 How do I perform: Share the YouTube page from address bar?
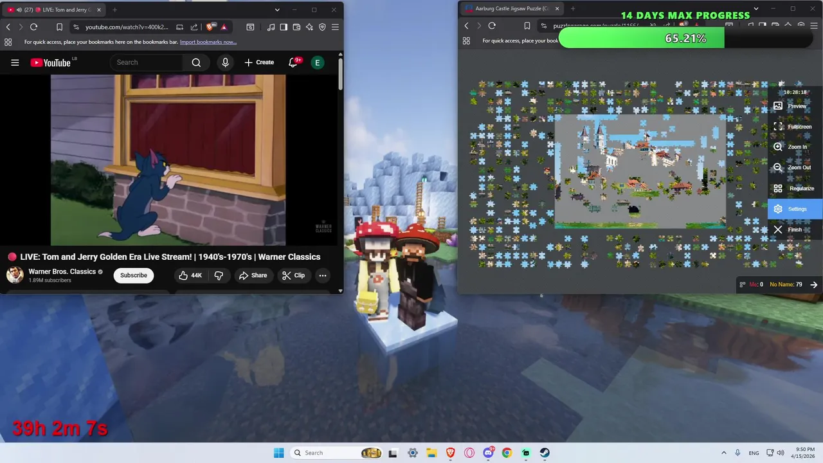(x=194, y=27)
